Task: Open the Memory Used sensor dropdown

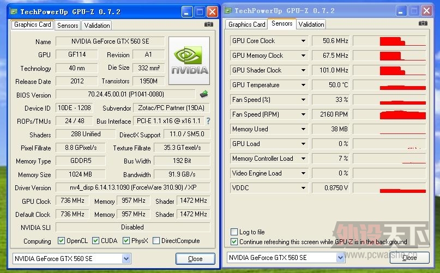Action: point(303,129)
